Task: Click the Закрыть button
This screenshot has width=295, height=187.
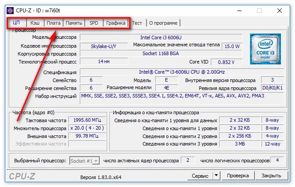Action: pos(272,176)
